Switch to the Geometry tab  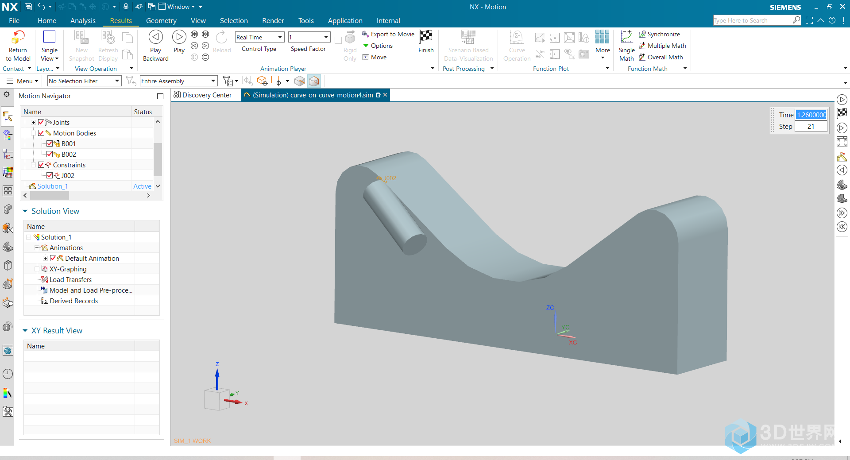point(161,20)
